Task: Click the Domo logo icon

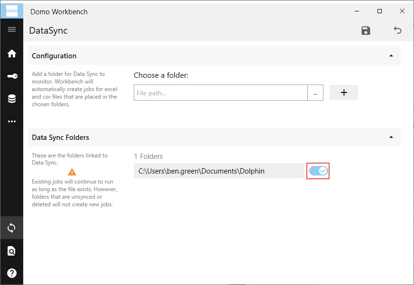Action: point(11,11)
